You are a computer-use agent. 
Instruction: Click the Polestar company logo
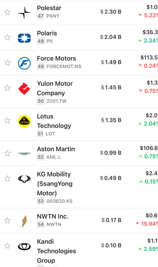[24, 13]
